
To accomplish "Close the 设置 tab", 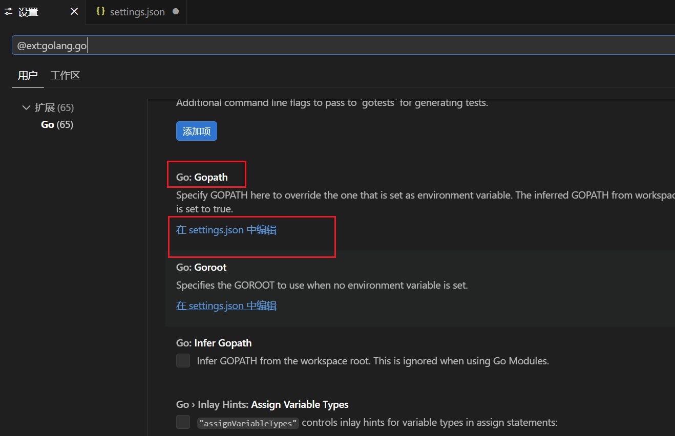I will coord(74,12).
